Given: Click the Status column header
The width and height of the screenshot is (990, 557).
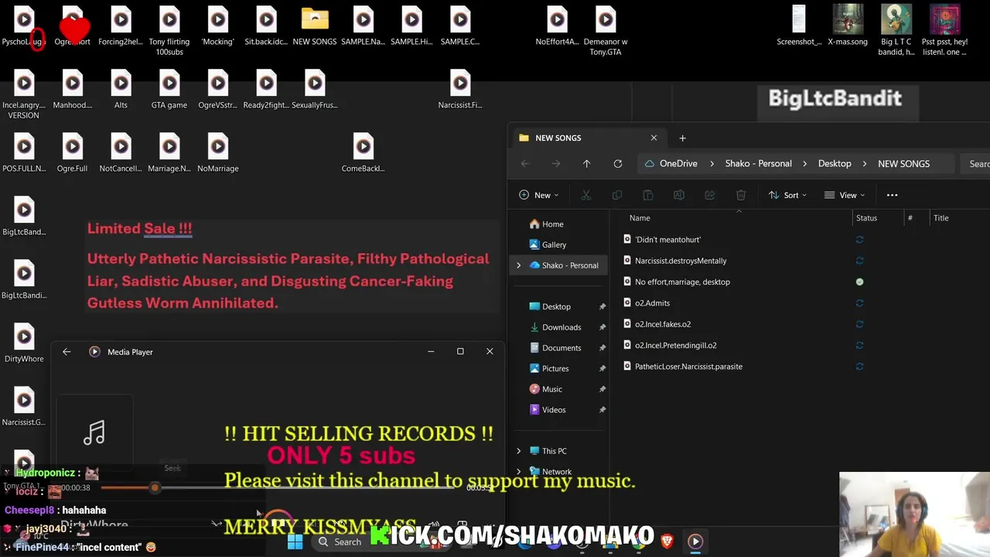Looking at the screenshot, I should click(866, 218).
